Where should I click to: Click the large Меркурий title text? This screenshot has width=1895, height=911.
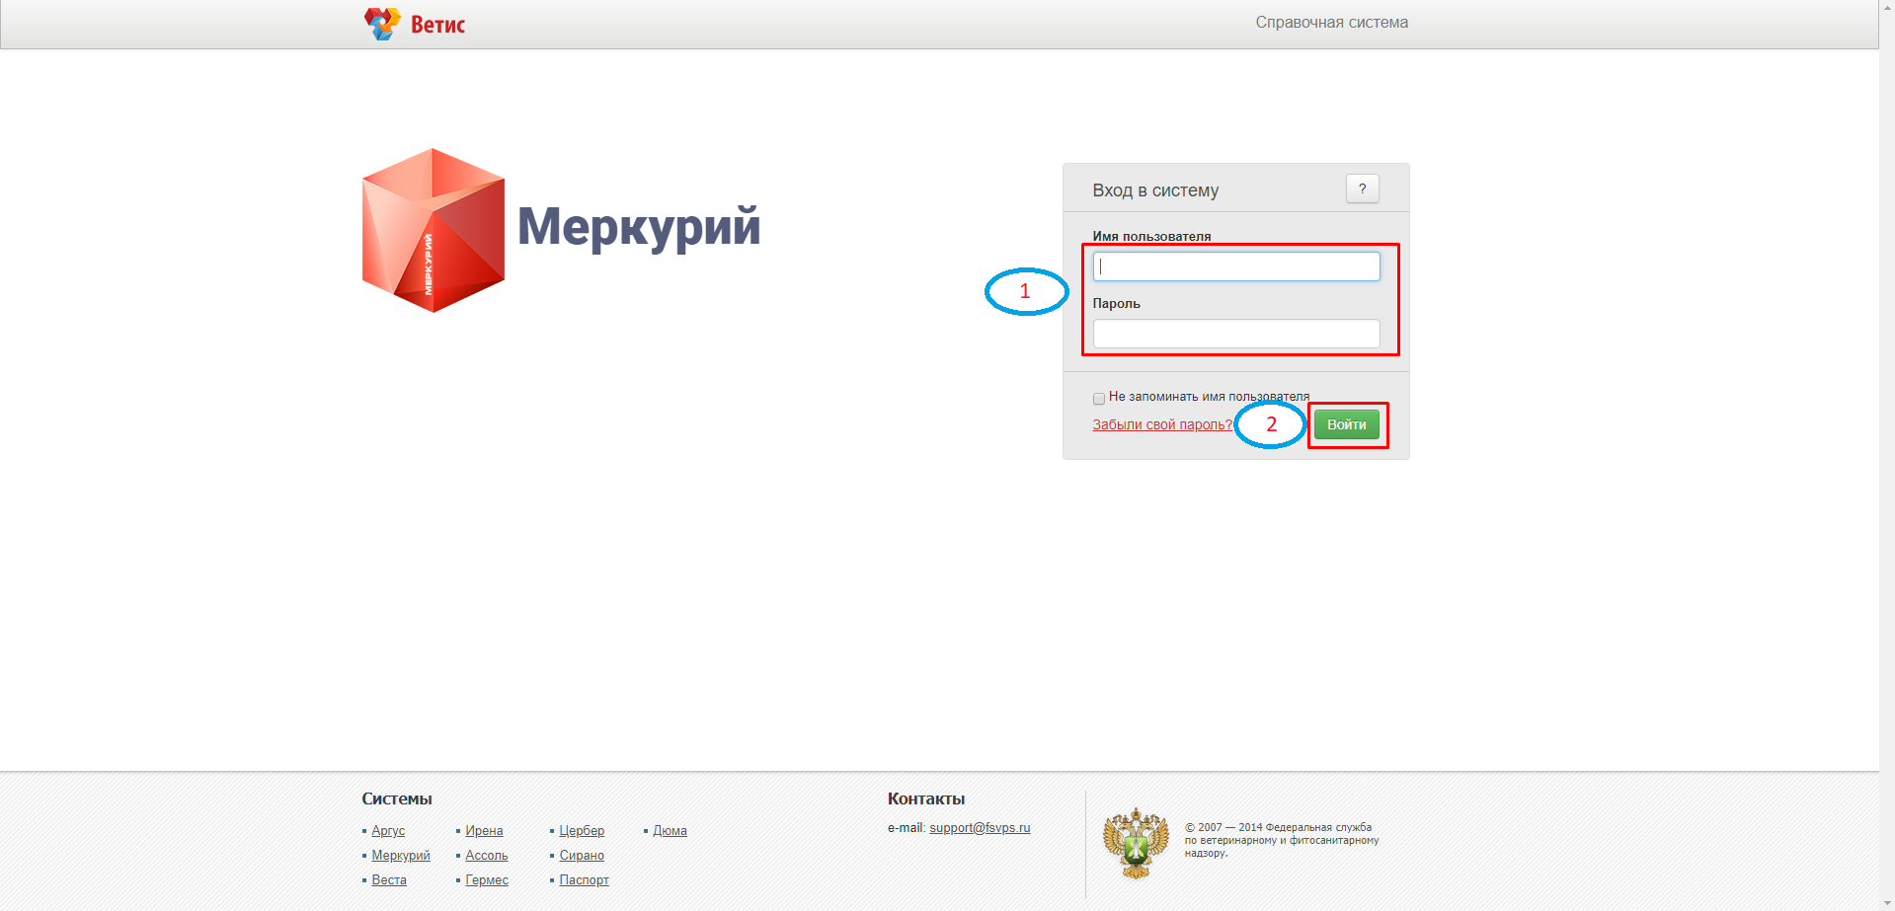coord(639,227)
